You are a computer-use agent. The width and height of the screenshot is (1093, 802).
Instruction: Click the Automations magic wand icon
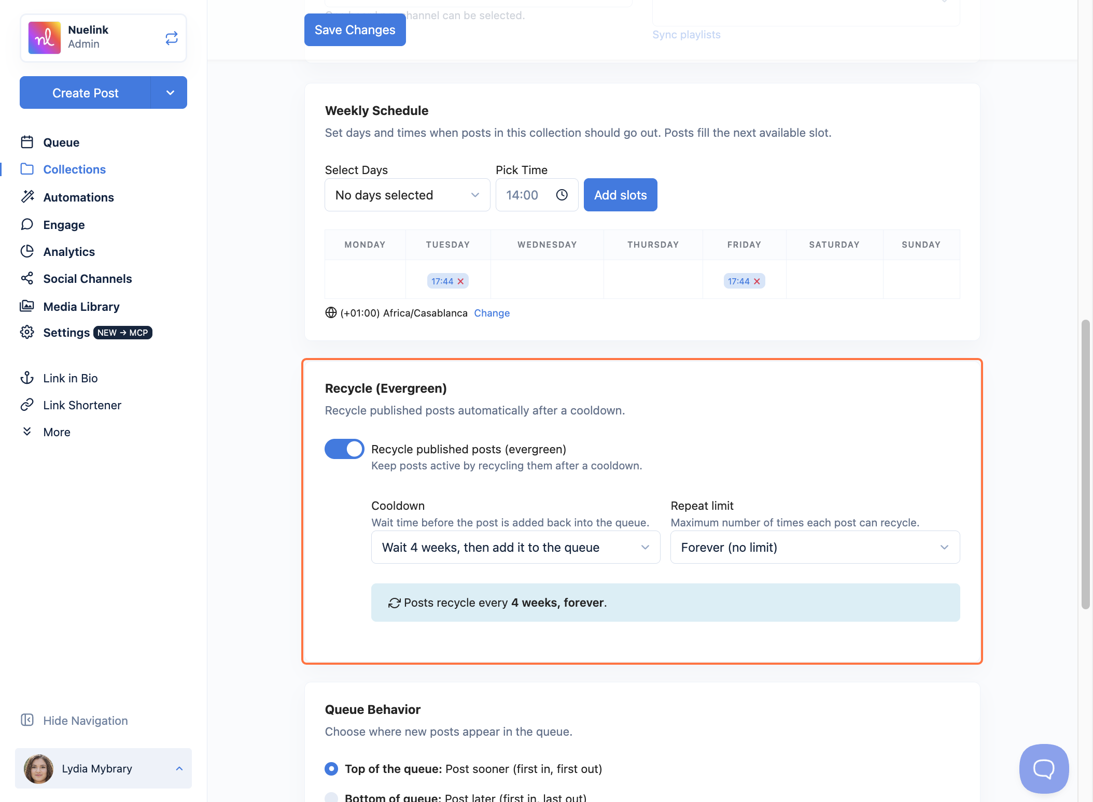[27, 196]
